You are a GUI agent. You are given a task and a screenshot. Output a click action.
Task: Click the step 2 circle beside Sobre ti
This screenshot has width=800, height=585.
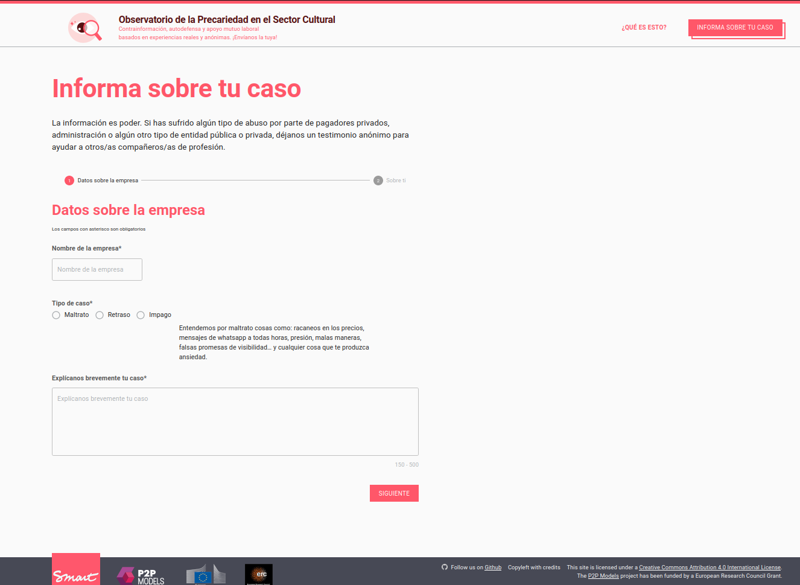pos(378,180)
